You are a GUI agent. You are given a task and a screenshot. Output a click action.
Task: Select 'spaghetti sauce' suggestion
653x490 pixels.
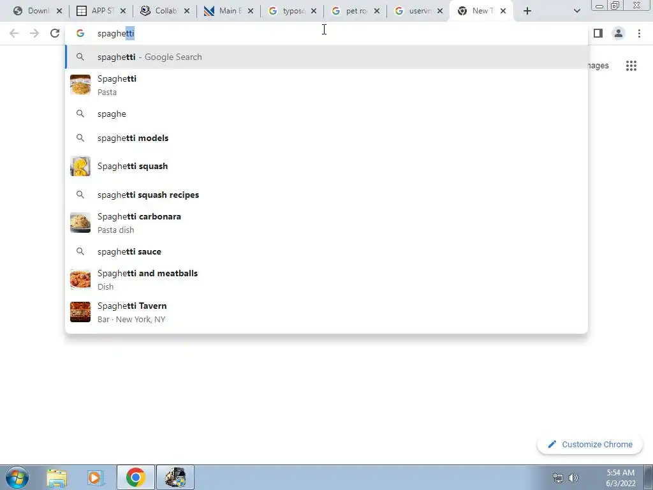326,251
